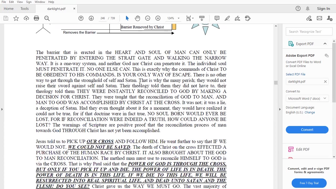The width and height of the screenshot is (336, 189).
Task: Click the Export PDF panel icon
Action: pos(291,44)
